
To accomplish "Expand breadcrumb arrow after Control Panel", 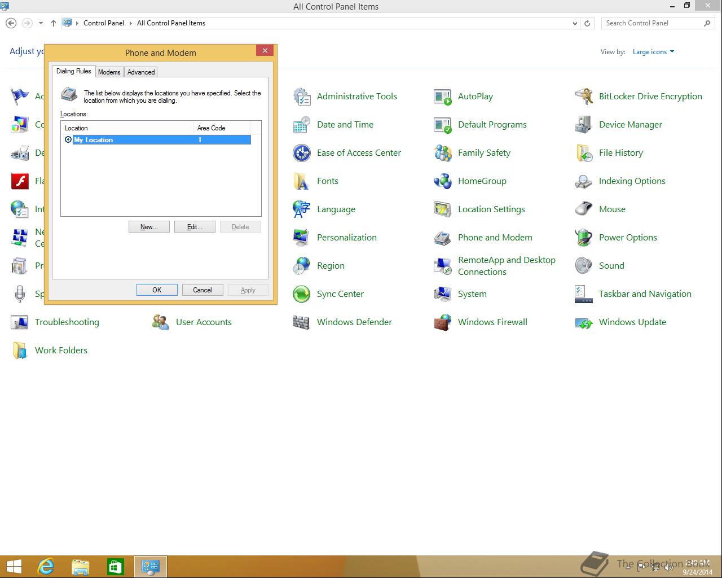I will [130, 23].
